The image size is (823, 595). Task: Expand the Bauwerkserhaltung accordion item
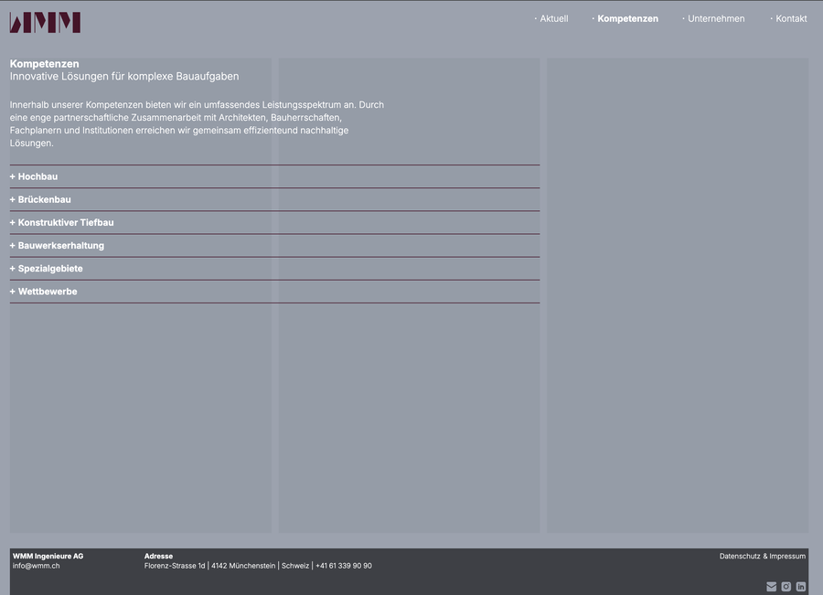coord(60,245)
